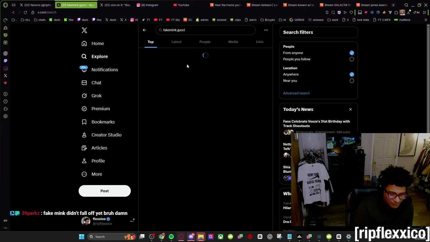Screen dimensions: 430x242
Task: Open the work bookmarks folder
Action: 333,20
